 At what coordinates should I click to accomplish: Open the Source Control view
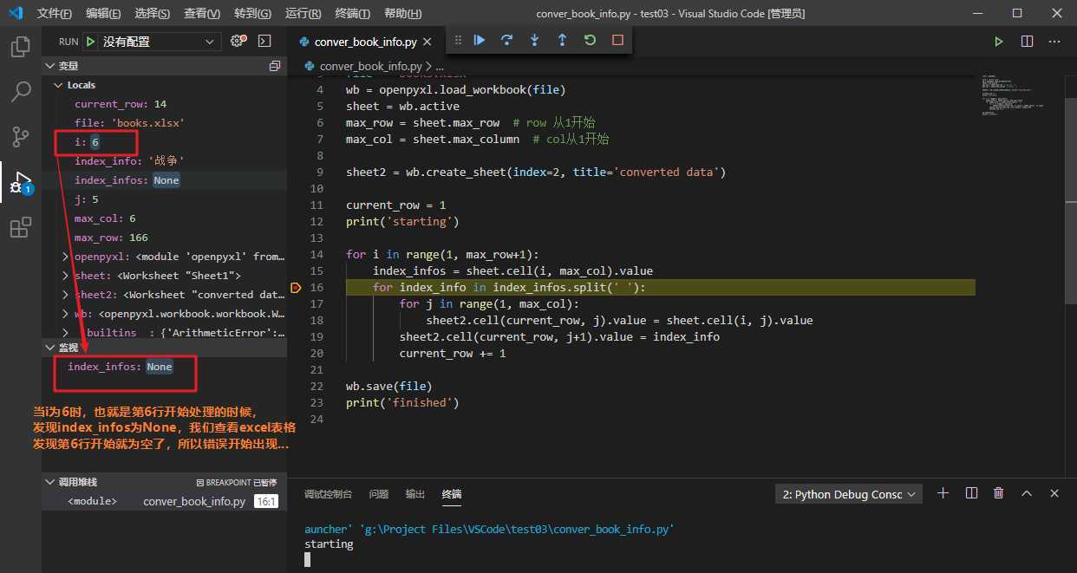pyautogui.click(x=20, y=137)
